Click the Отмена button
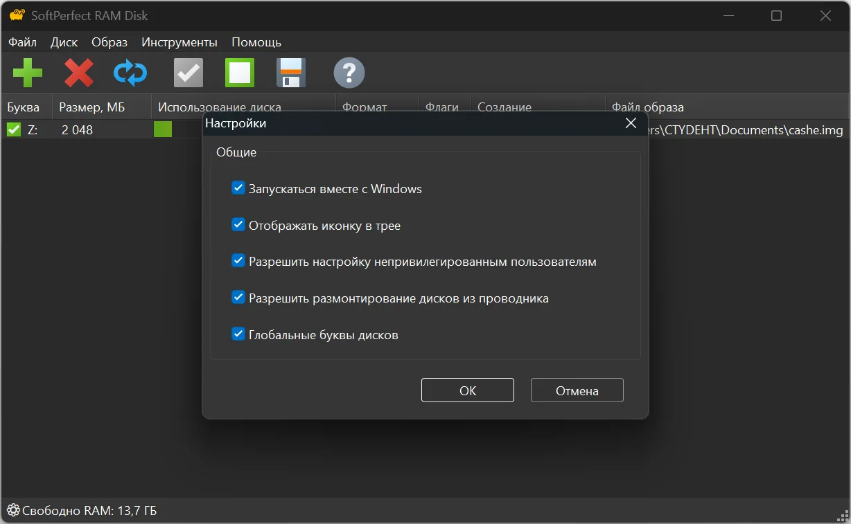Viewport: 851px width, 524px height. [x=577, y=390]
